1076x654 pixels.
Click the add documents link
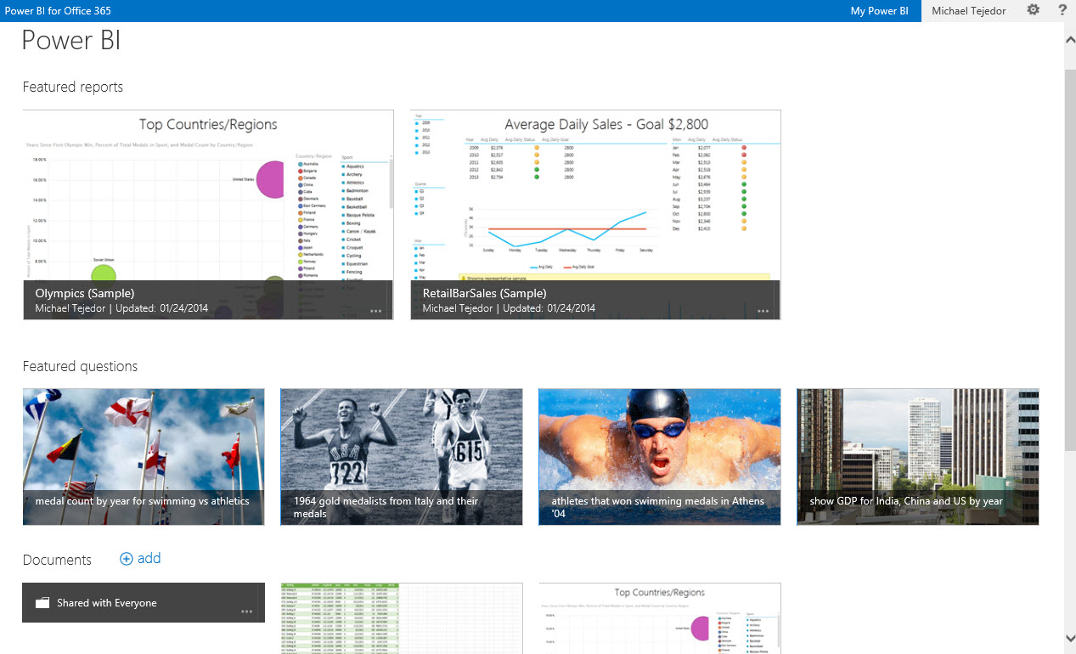(x=149, y=558)
